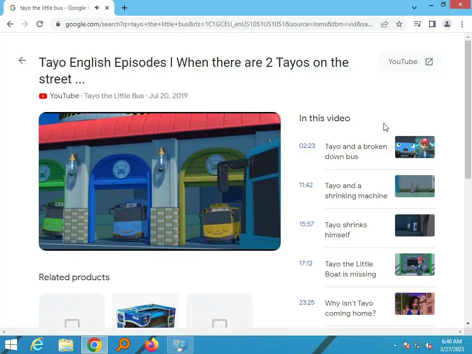Click the muted volume tray icon
472x354 pixels.
[429, 345]
